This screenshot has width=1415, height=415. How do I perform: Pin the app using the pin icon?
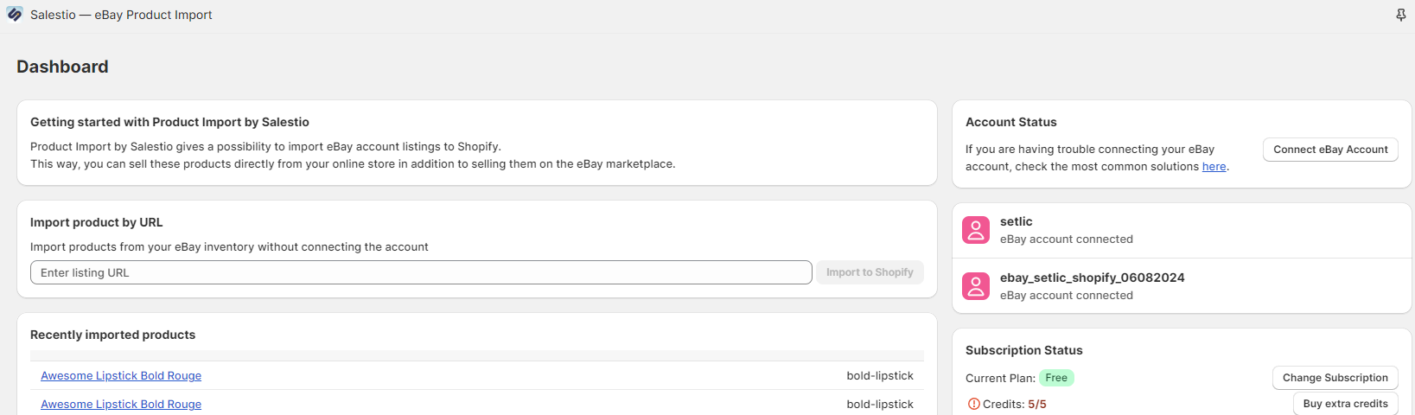pos(1401,15)
